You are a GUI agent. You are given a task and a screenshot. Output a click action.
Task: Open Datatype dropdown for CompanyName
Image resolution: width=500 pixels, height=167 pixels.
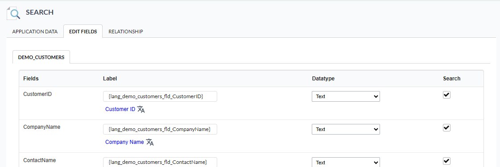(346, 129)
